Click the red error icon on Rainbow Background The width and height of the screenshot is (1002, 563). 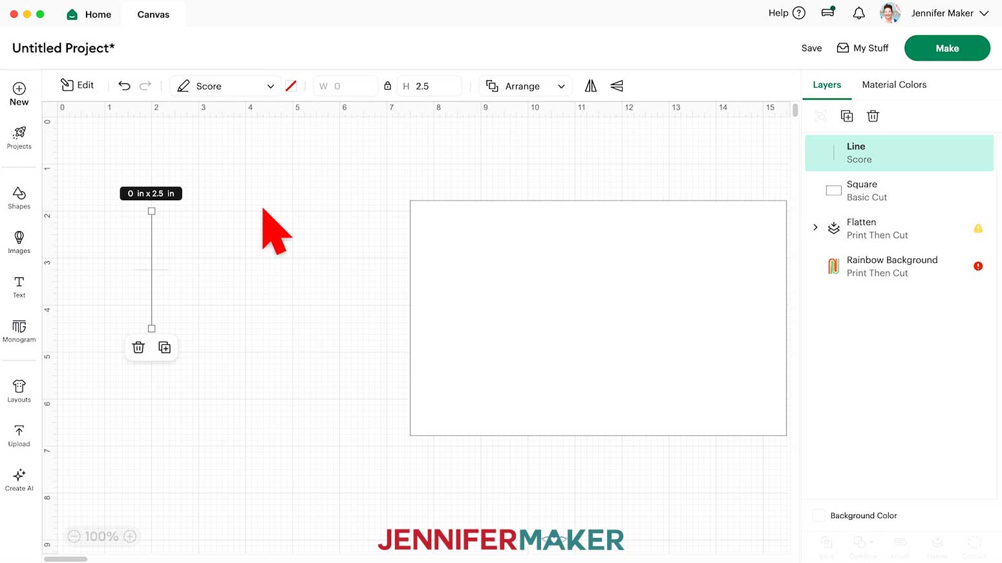[978, 266]
